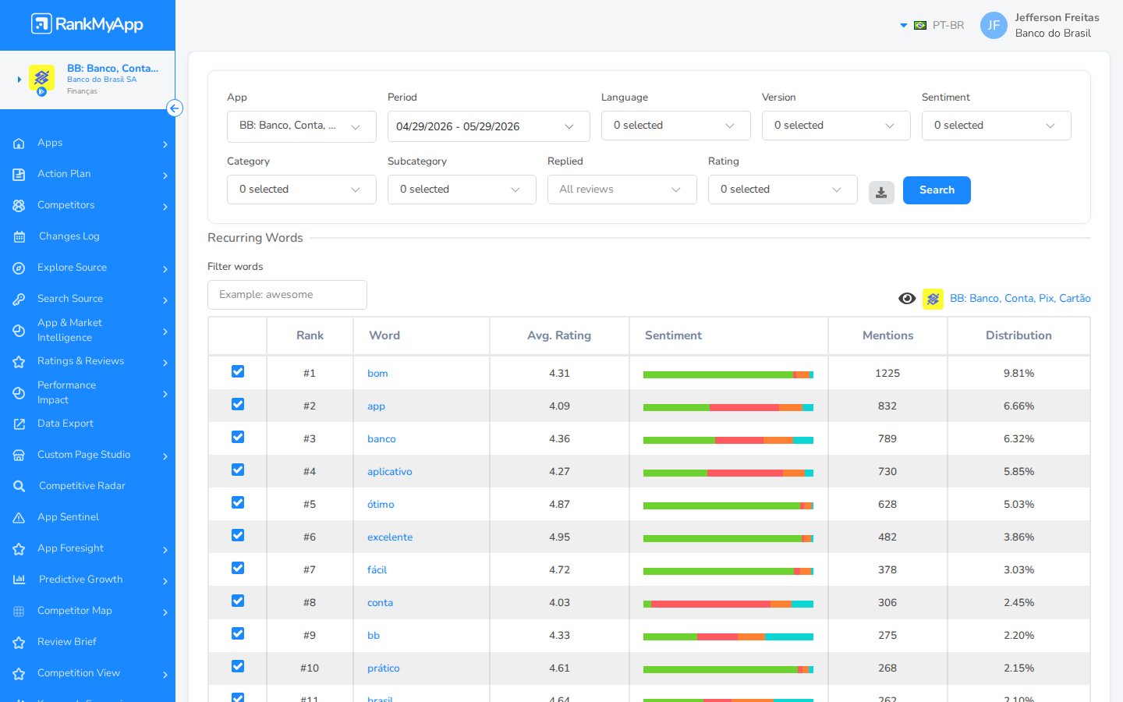Click the sentiment bar for app
This screenshot has height=702, width=1123.
(x=728, y=407)
